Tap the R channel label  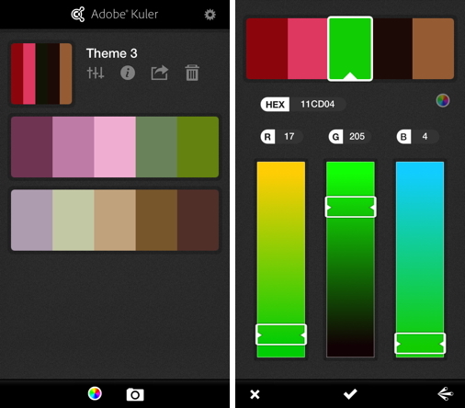(x=267, y=137)
